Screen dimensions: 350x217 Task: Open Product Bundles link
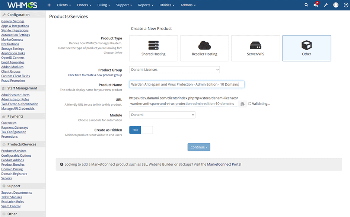(13, 165)
